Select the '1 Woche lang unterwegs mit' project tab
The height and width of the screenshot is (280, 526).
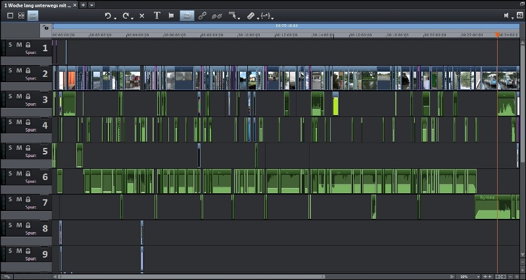pyautogui.click(x=36, y=5)
